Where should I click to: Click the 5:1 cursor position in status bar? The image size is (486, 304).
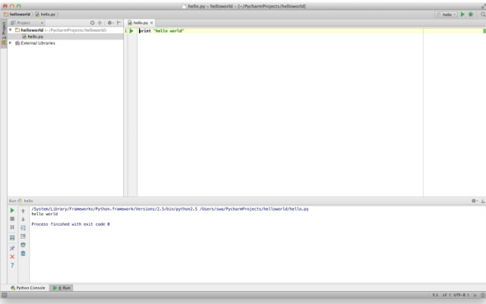435,295
